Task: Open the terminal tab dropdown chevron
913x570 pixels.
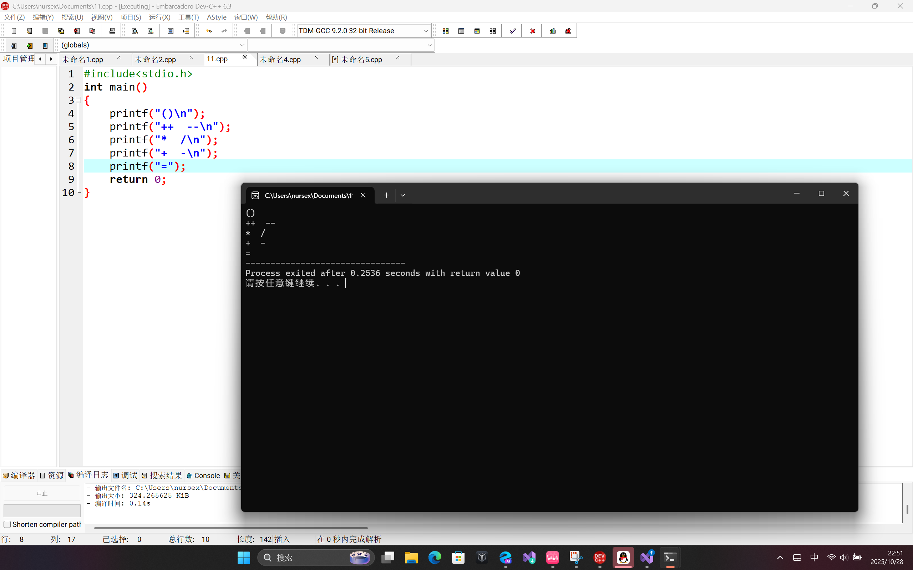Action: (402, 195)
